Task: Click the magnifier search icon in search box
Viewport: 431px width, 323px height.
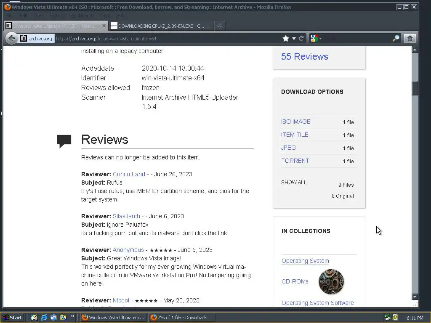Action: pyautogui.click(x=396, y=38)
